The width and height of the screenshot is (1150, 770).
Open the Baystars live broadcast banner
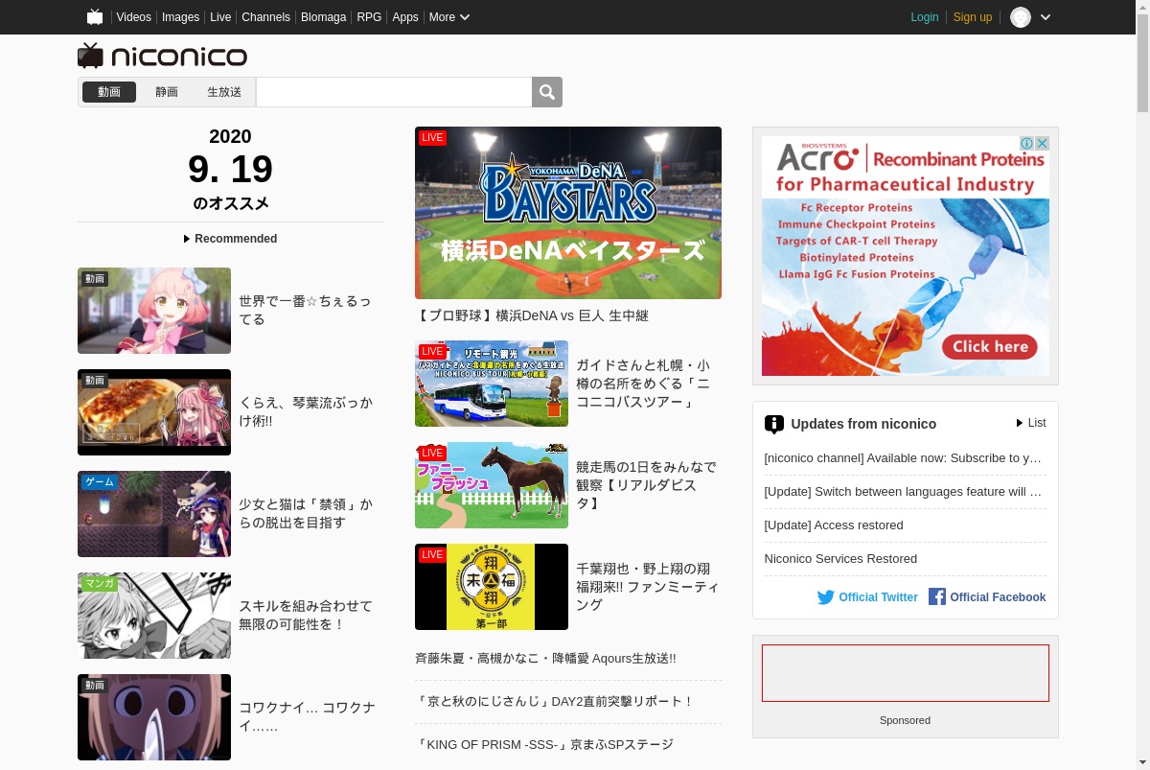pyautogui.click(x=568, y=213)
